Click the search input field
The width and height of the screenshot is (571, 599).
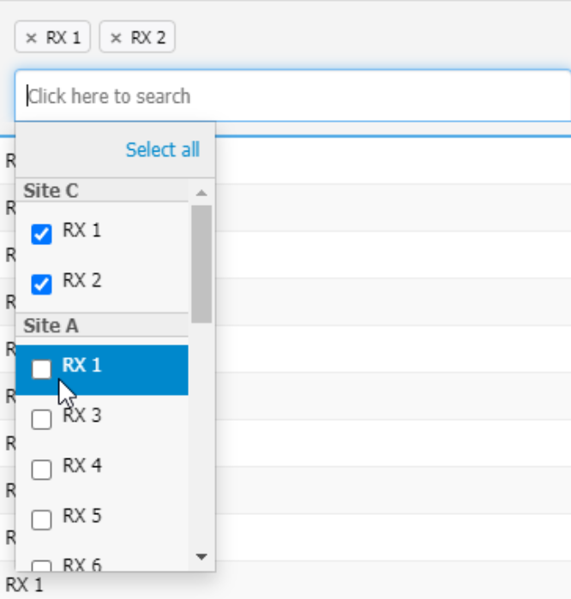click(292, 96)
